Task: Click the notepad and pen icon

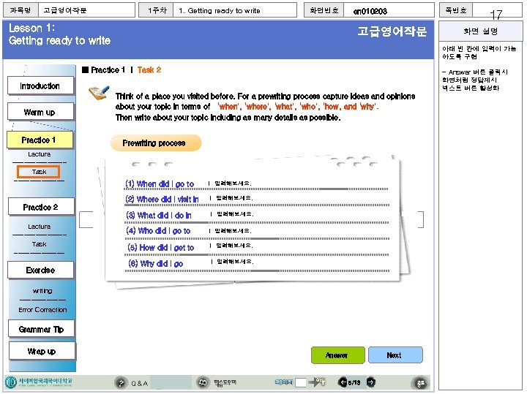Action: [99, 93]
